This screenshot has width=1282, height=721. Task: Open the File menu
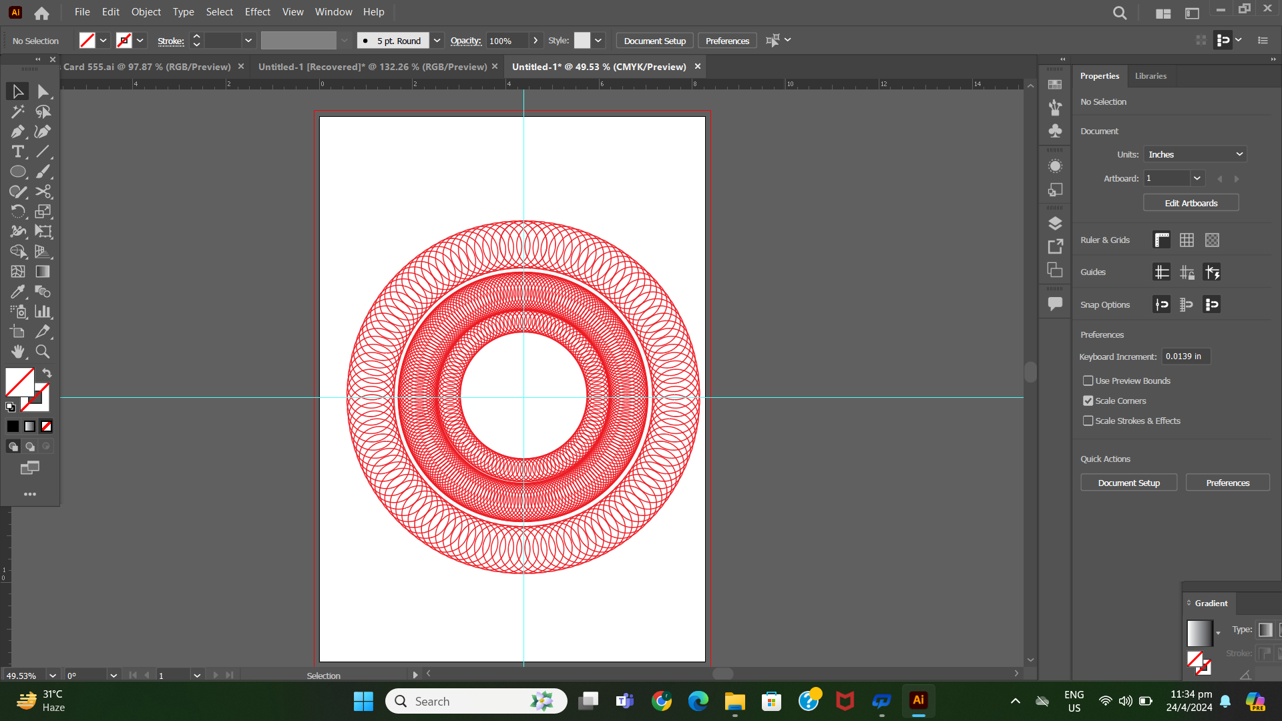click(x=82, y=12)
